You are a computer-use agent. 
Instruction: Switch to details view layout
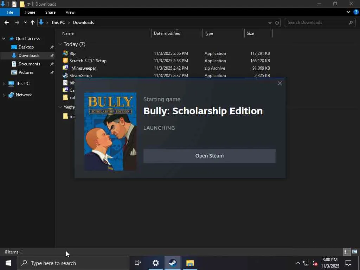pyautogui.click(x=347, y=252)
